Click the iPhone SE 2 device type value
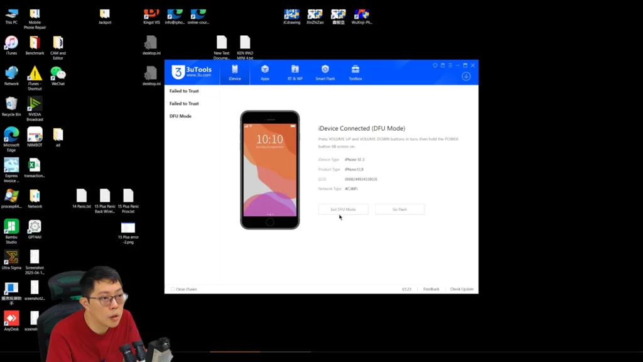643x362 pixels. (x=354, y=160)
